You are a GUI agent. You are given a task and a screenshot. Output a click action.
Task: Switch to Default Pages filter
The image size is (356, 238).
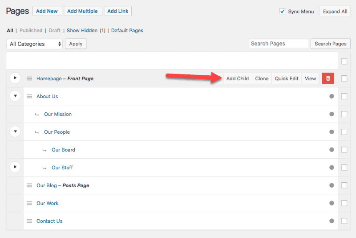point(127,30)
